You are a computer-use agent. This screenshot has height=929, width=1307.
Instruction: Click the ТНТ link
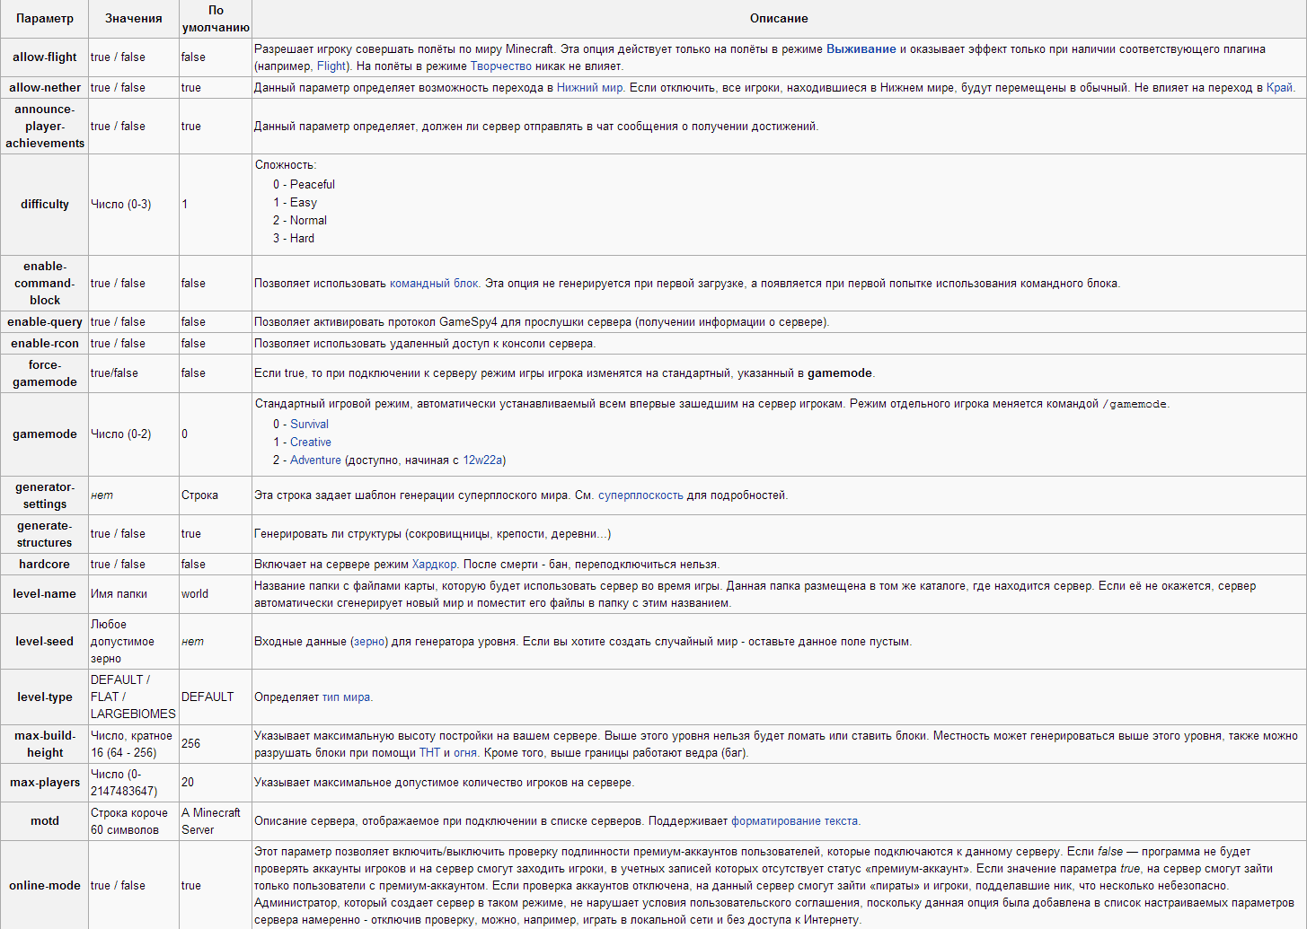click(x=429, y=753)
